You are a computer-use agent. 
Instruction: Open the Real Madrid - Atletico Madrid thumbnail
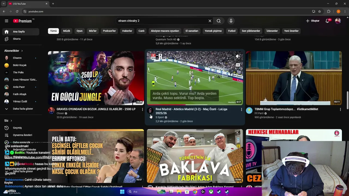coord(195,78)
